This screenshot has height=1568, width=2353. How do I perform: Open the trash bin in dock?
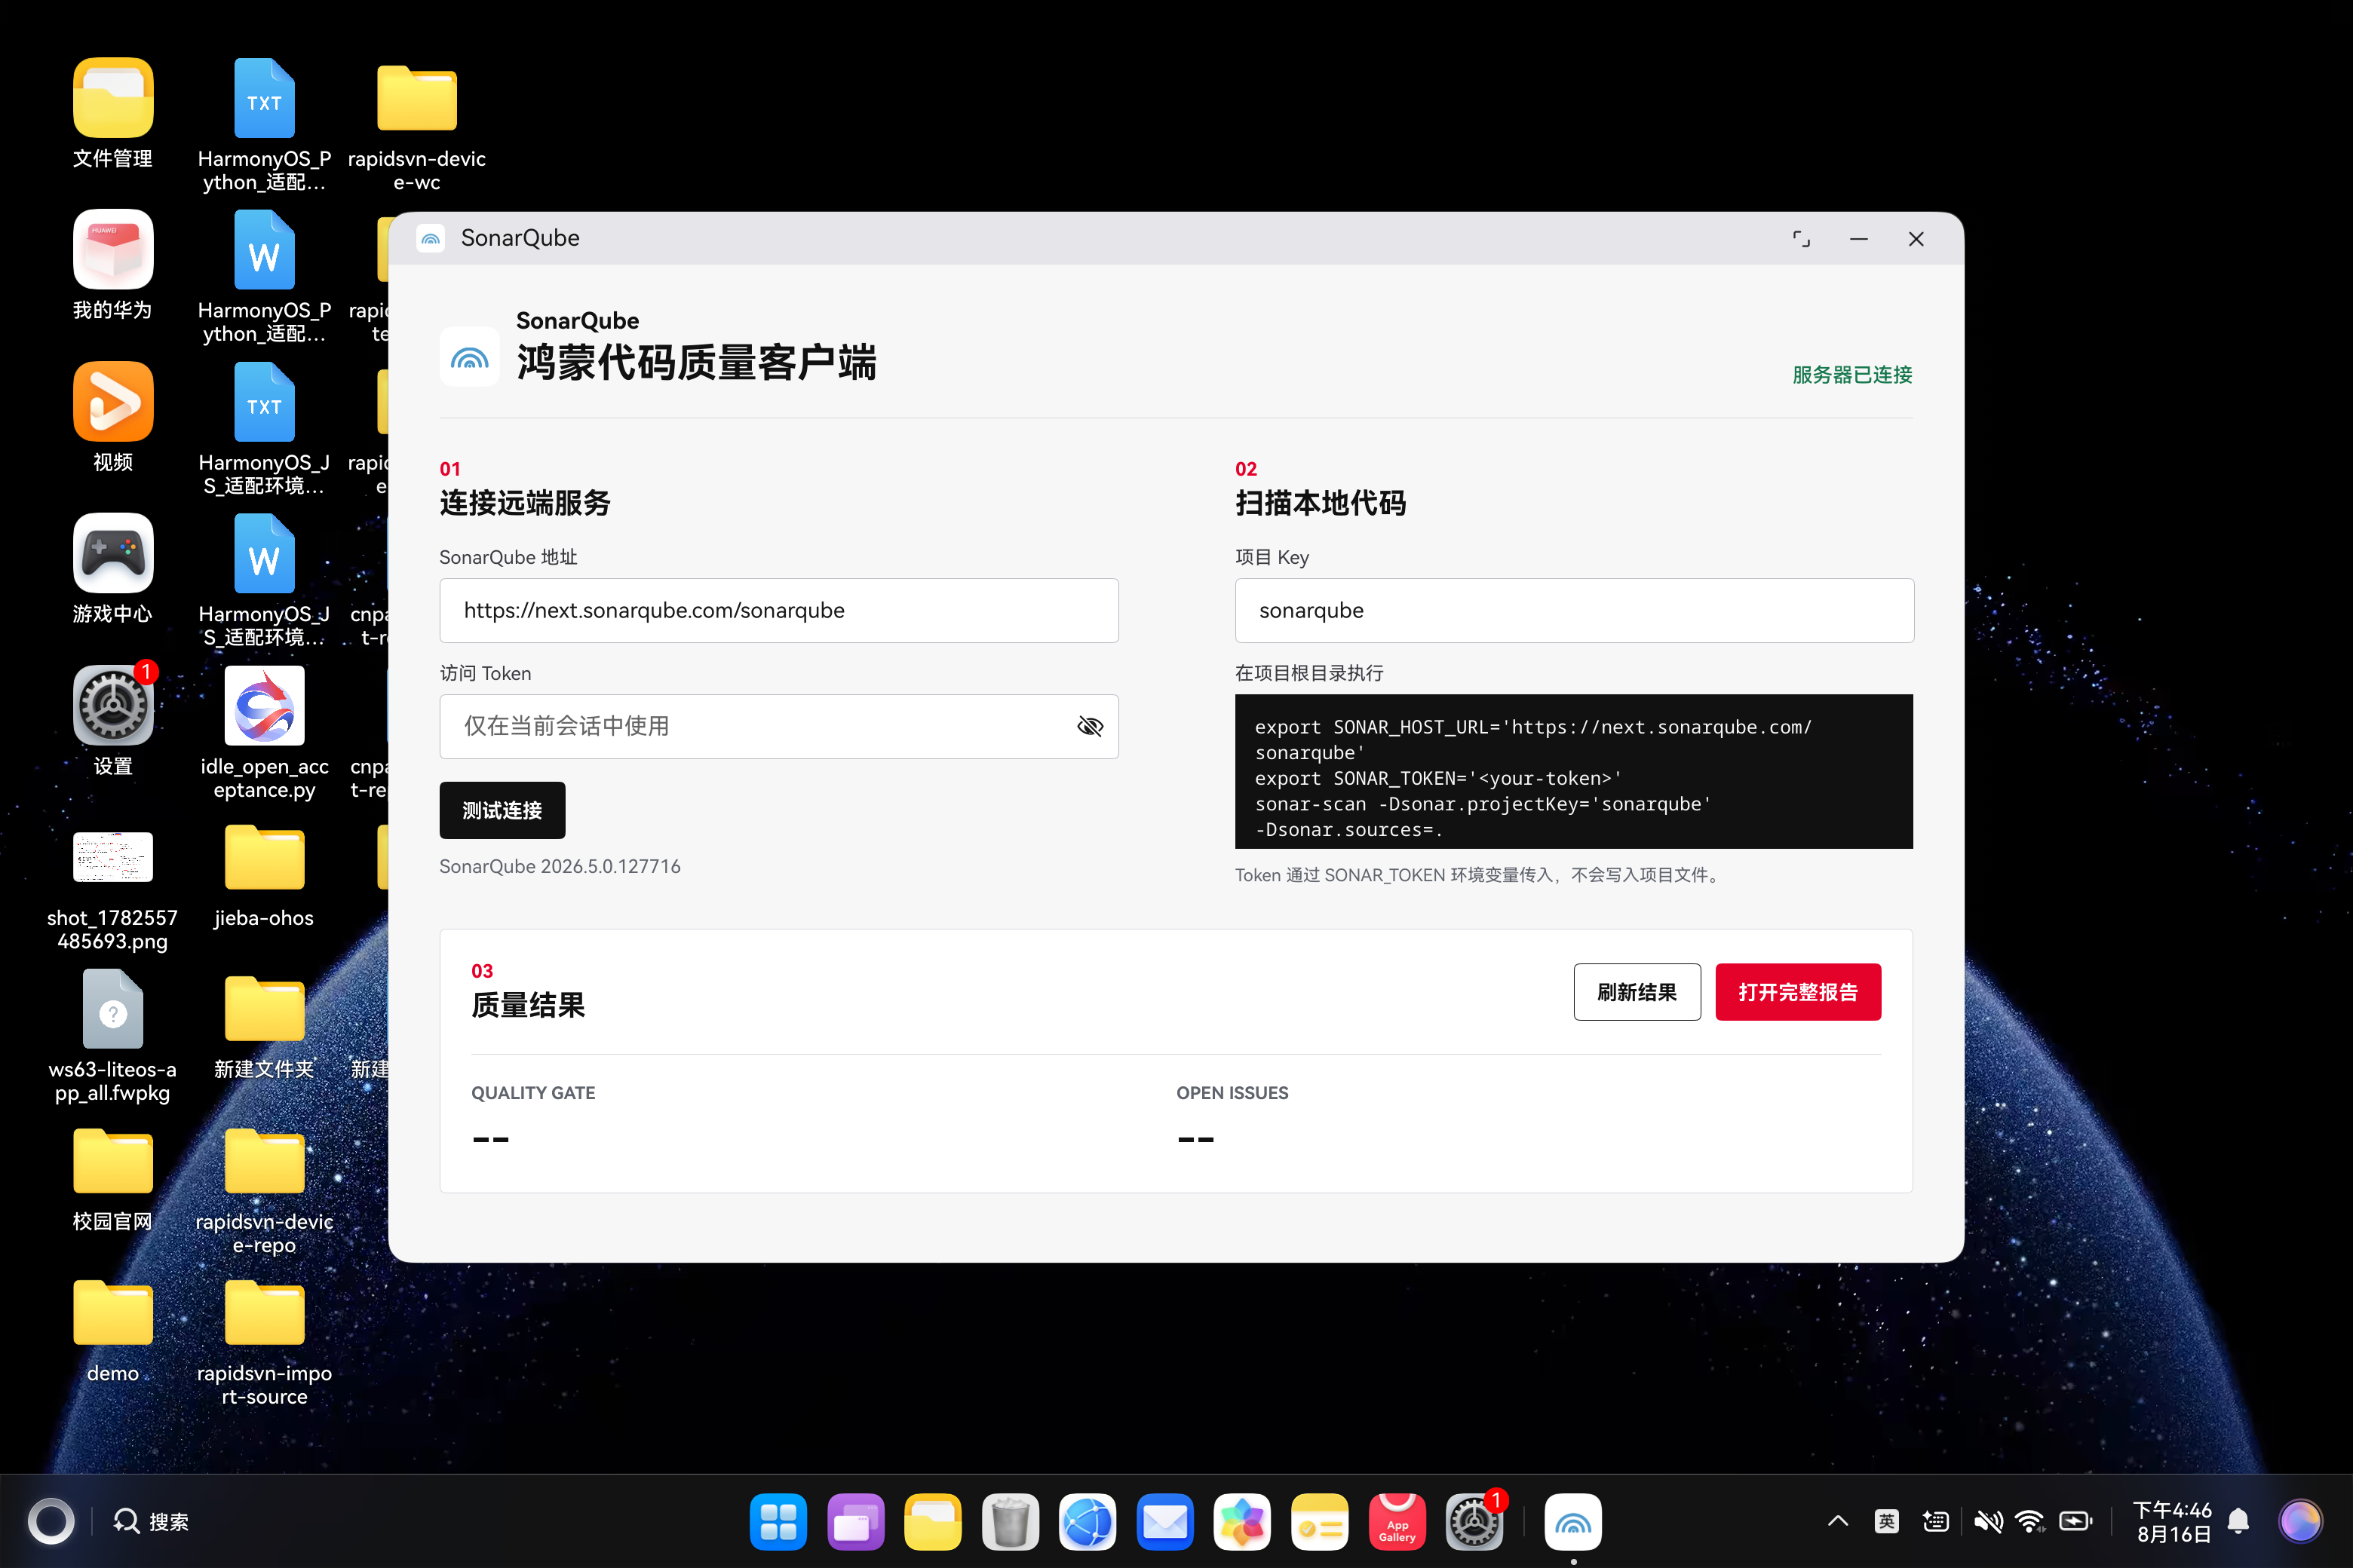pos(1009,1522)
